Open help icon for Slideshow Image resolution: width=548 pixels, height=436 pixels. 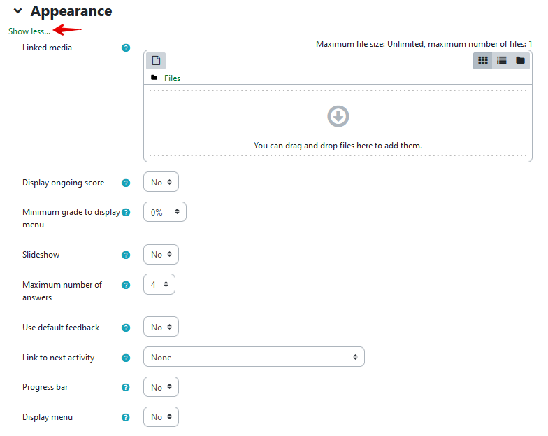point(126,255)
